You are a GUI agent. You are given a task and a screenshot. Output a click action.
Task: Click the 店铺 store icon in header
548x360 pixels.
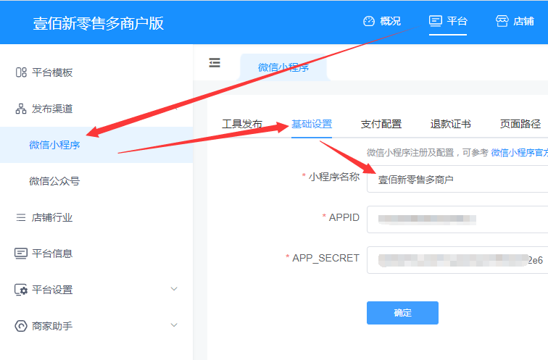coord(502,21)
